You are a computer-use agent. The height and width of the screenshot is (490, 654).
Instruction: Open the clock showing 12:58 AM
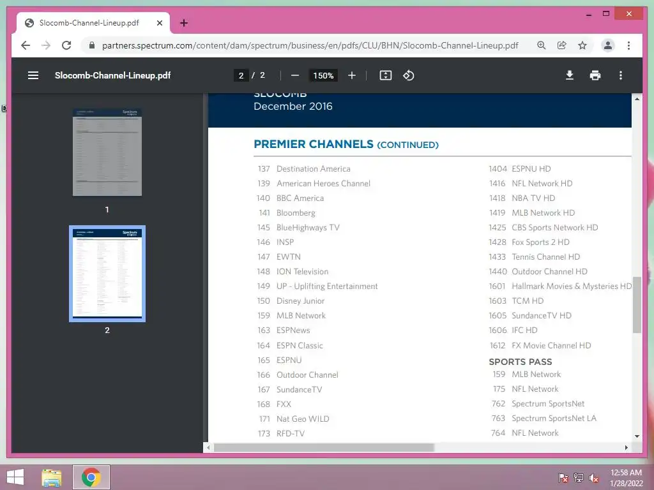coord(626,478)
